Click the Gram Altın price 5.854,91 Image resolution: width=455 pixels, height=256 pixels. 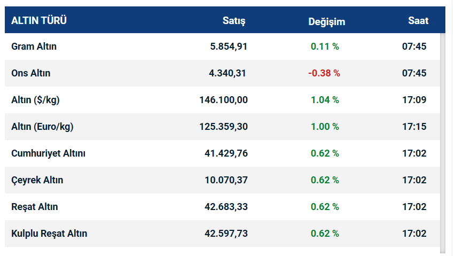[x=229, y=46]
